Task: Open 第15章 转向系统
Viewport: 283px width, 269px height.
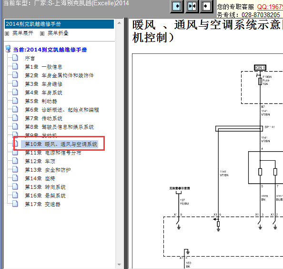Action: pyautogui.click(x=45, y=187)
